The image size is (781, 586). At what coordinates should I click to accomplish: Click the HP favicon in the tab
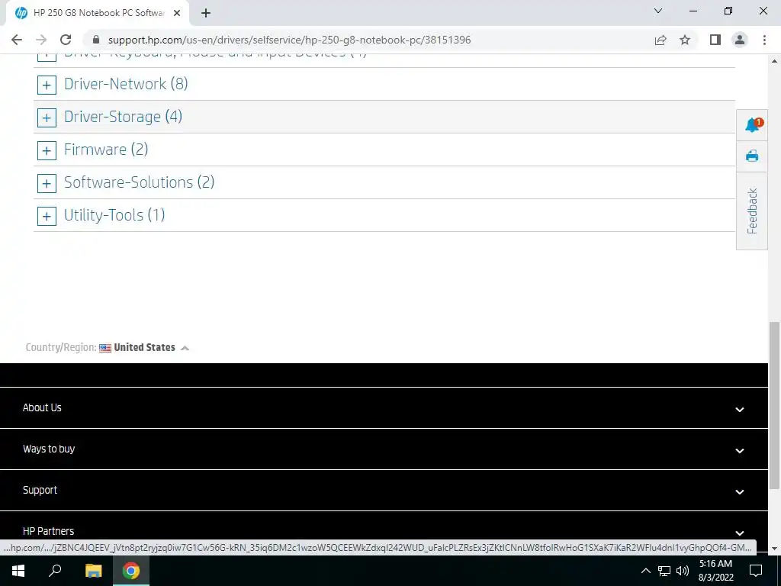pyautogui.click(x=21, y=13)
